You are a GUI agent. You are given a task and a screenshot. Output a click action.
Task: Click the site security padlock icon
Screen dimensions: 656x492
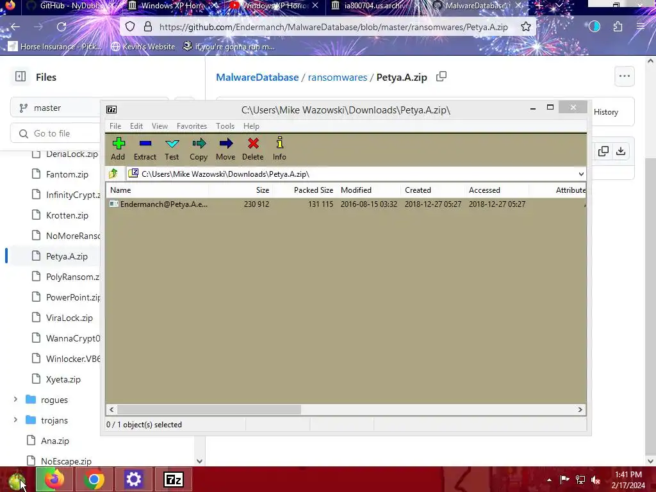[148, 27]
